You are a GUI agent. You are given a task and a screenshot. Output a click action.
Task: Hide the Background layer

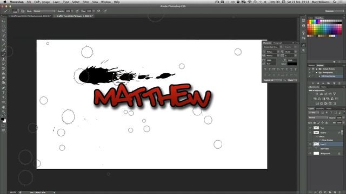point(310,154)
